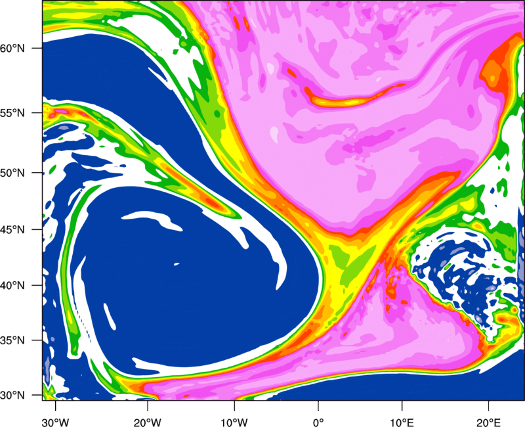Click the 45°N latitude label
The image size is (525, 427).
tap(12, 229)
